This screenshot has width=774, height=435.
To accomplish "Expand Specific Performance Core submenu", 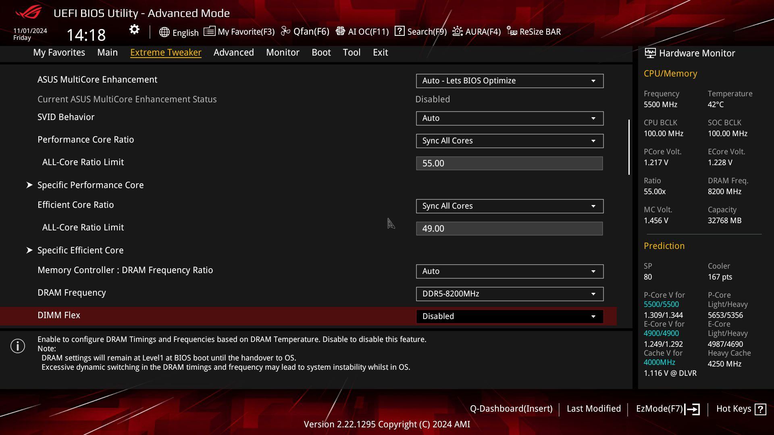I will tap(90, 185).
